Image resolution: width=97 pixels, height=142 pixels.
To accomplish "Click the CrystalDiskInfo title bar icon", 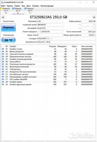I will coord(2,2).
